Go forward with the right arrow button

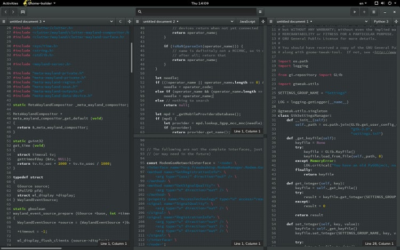click(13, 12)
